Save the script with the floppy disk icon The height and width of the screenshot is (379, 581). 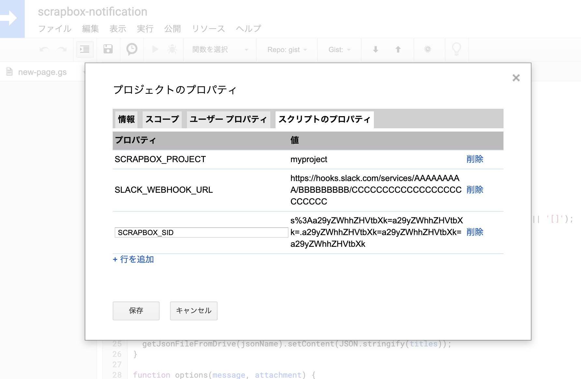point(108,49)
